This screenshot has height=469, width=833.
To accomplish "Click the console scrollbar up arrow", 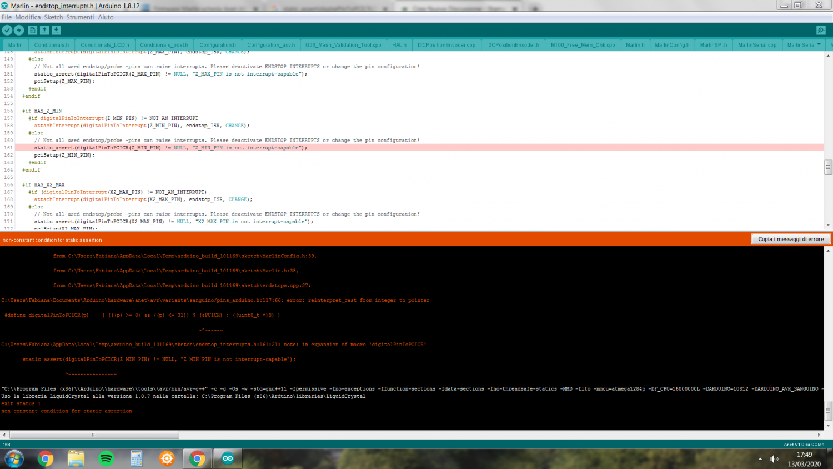I will 828,251.
